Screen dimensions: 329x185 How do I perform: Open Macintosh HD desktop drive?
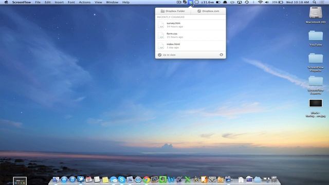(x=316, y=12)
